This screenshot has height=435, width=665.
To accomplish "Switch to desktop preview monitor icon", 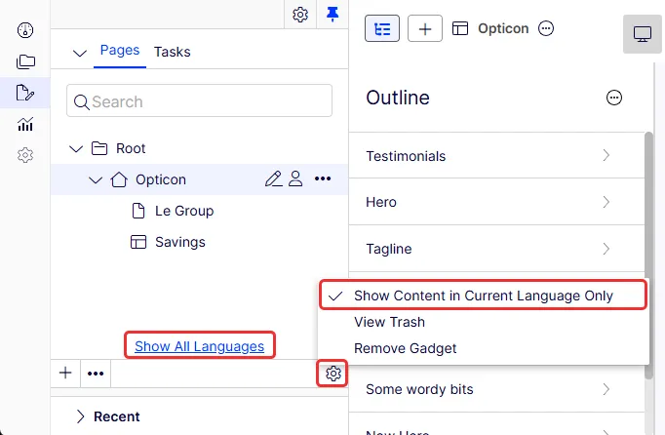I will pyautogui.click(x=643, y=34).
